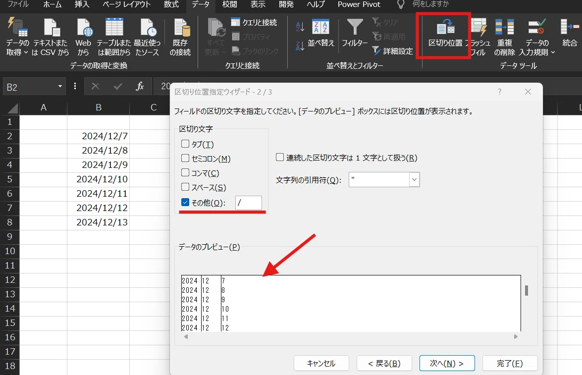Click フラッシュ フィル icon
Screen dimensions: 582x375
pos(478,27)
